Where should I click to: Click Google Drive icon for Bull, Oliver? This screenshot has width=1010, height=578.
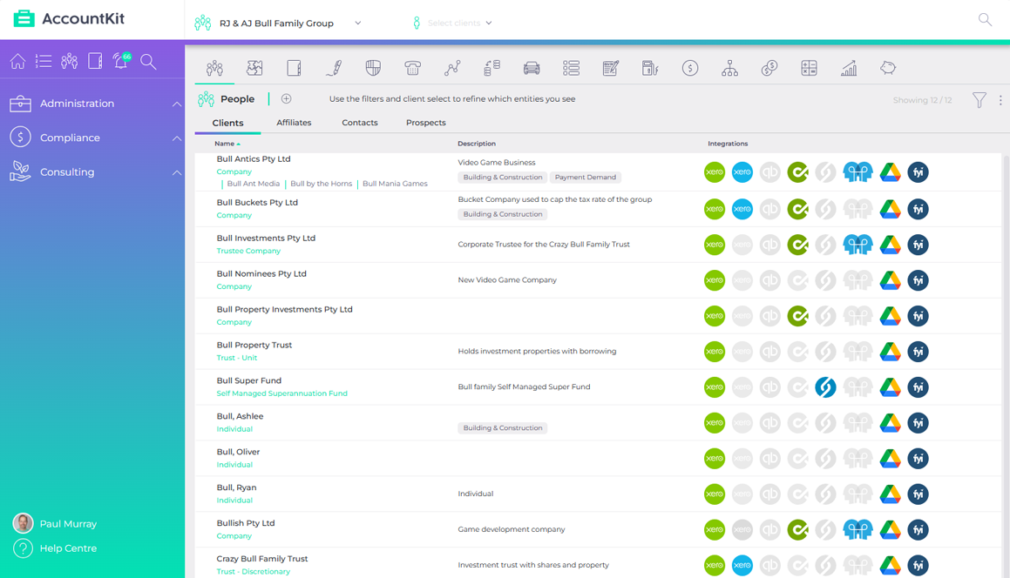tap(891, 458)
